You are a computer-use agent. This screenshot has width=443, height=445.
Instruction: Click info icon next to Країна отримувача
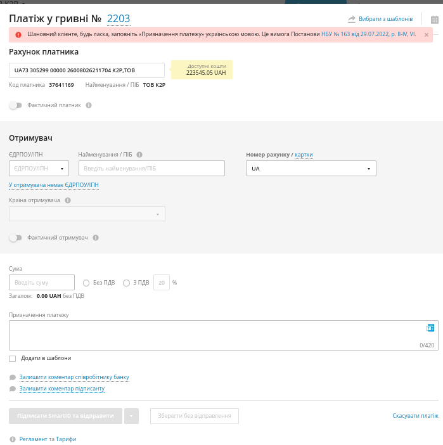click(68, 200)
